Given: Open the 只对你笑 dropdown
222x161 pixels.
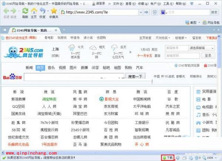Looking at the screenshot, I should 163,38.
